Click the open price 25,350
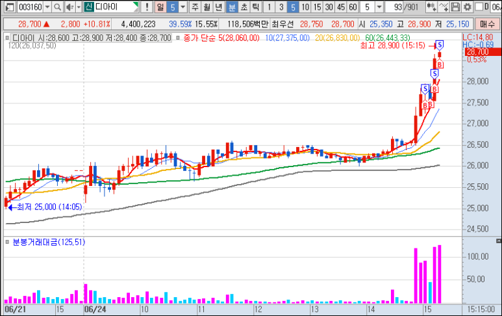 [x=381, y=24]
